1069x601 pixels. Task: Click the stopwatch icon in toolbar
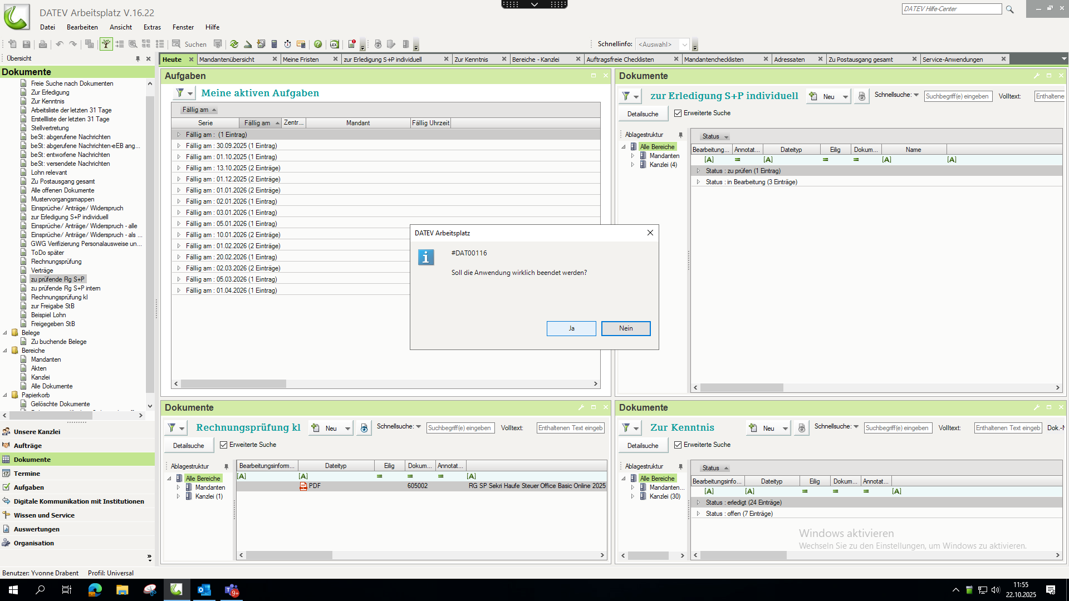point(287,45)
